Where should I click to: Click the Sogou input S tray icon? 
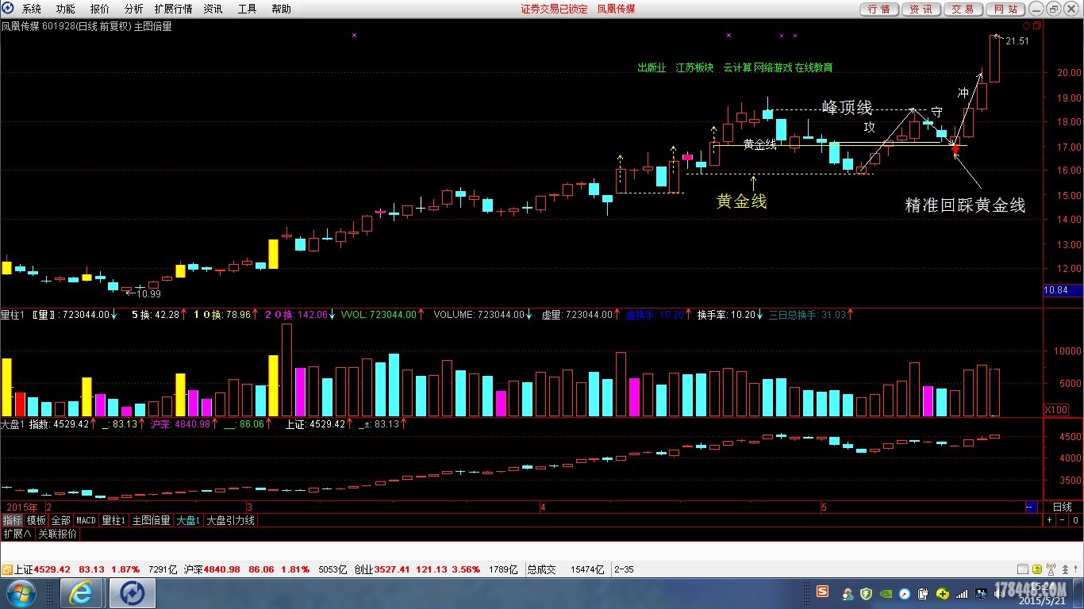[x=822, y=592]
